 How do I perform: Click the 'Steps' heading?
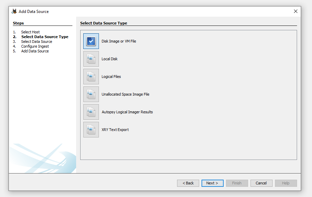coord(18,23)
